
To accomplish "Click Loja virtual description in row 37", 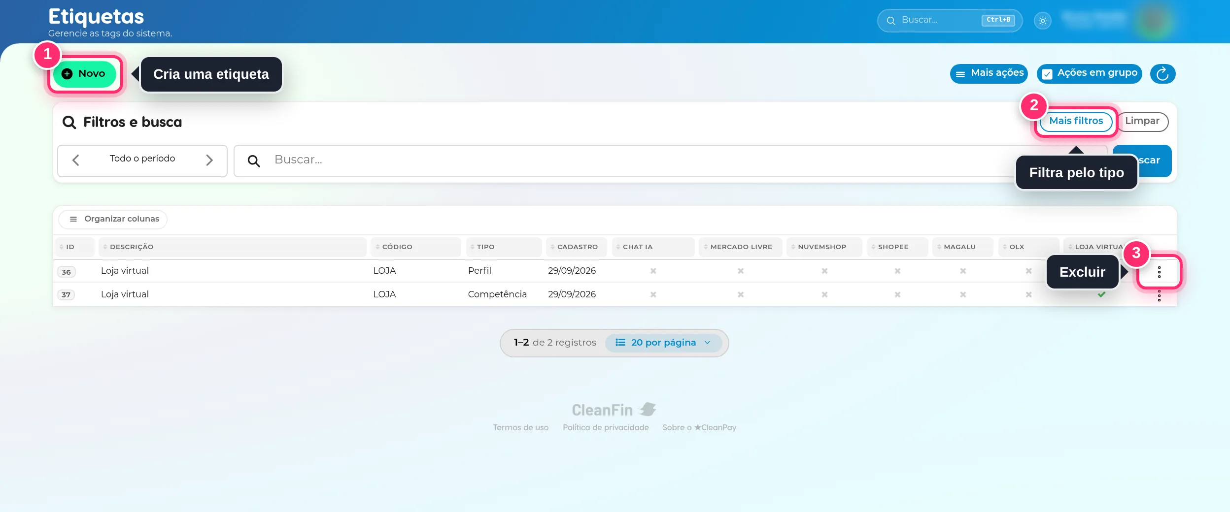I will 125,294.
